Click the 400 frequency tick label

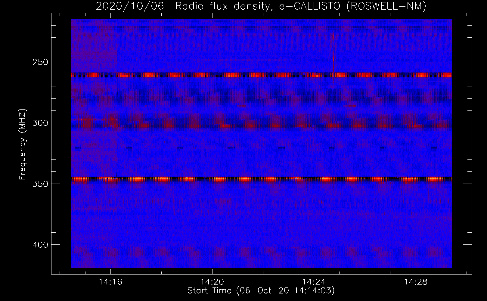click(40, 244)
